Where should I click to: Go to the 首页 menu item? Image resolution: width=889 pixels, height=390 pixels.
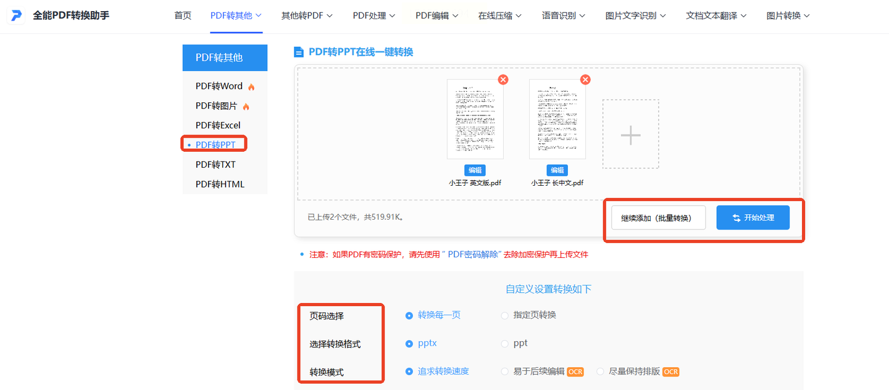[183, 15]
